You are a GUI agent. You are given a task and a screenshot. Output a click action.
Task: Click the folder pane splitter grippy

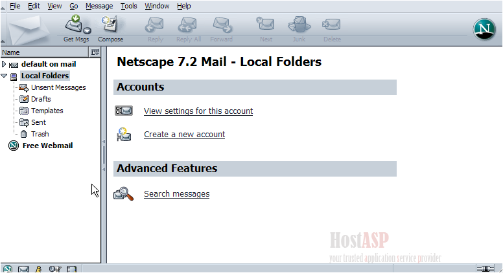(104, 155)
